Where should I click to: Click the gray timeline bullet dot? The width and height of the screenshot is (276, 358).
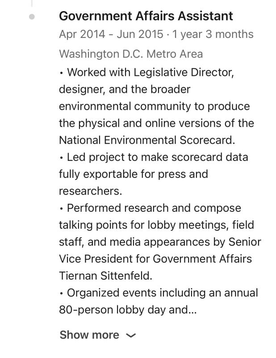[x=32, y=17]
